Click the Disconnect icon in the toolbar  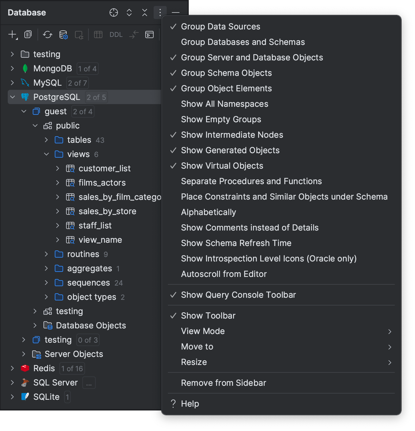point(79,35)
